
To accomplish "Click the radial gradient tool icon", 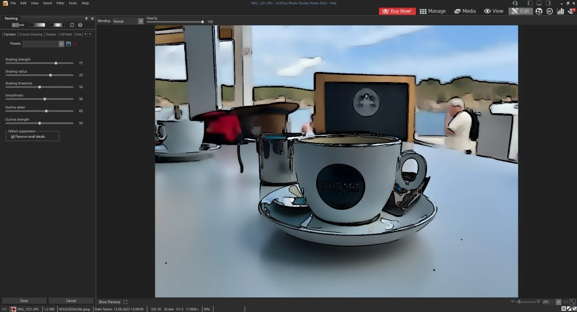I will pos(57,25).
